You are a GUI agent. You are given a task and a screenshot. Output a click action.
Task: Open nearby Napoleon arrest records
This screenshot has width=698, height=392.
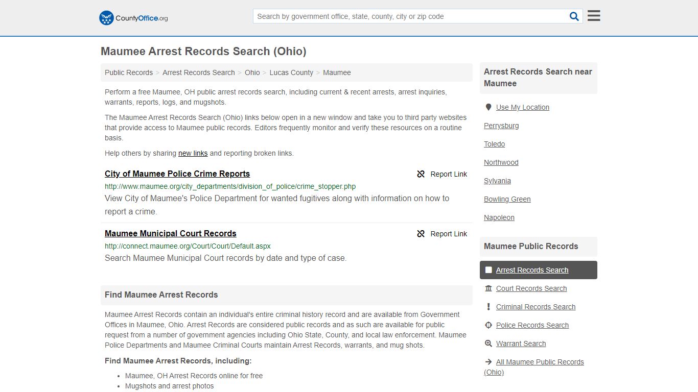(499, 217)
